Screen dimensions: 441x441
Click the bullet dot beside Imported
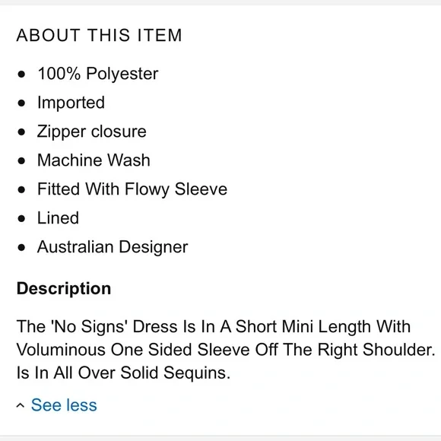pyautogui.click(x=21, y=103)
